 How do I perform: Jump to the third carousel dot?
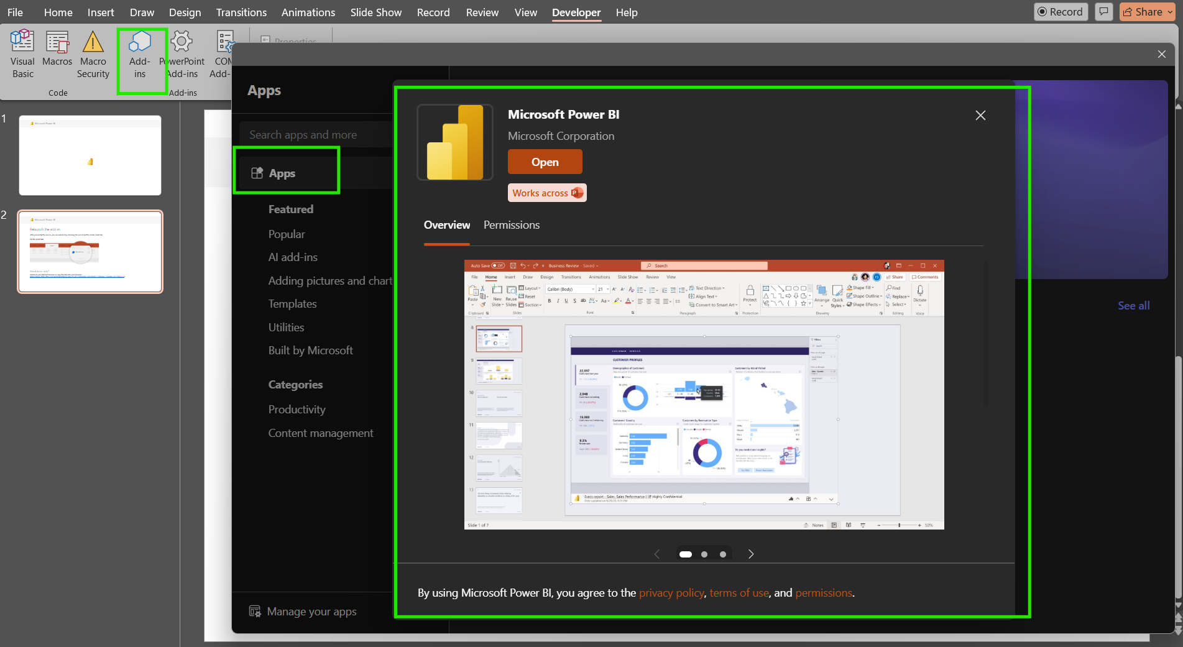point(723,554)
